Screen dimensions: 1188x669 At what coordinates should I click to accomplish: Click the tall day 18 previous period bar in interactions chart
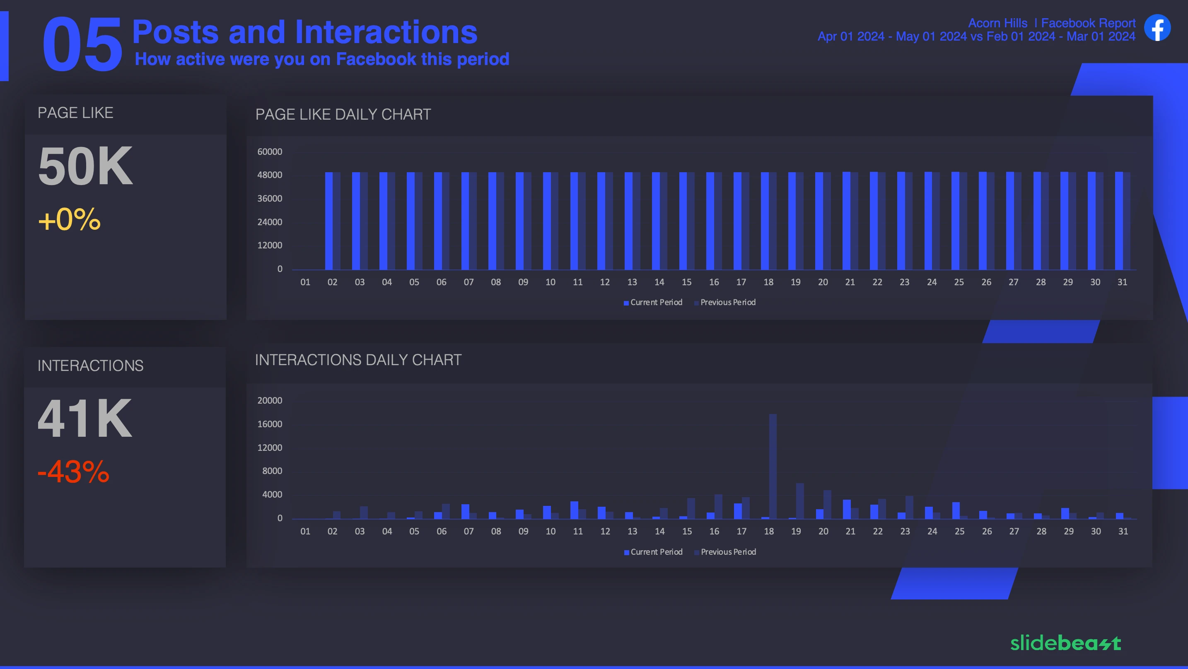click(773, 467)
